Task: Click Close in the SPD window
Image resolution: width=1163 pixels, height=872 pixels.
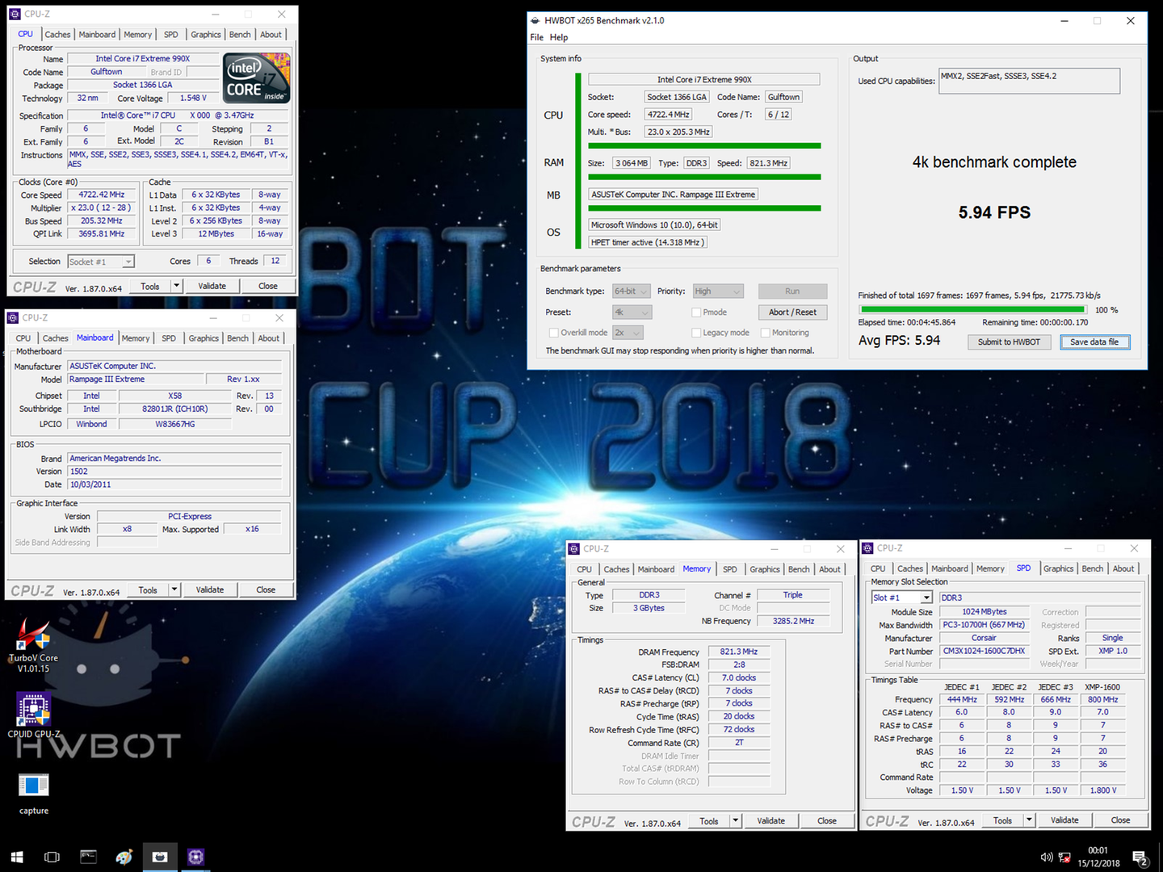Action: click(x=1121, y=820)
